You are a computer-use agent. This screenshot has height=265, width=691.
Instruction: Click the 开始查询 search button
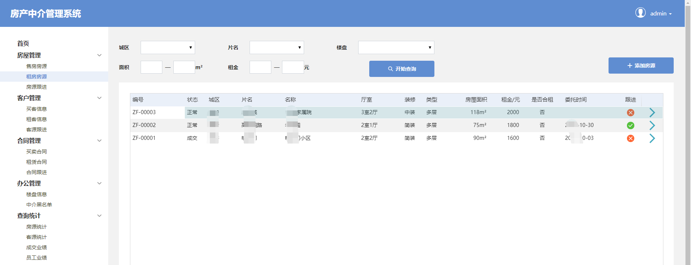pyautogui.click(x=401, y=69)
